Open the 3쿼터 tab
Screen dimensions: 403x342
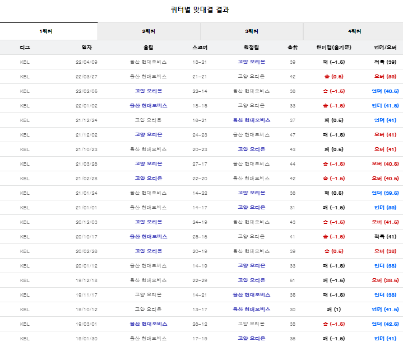(252, 31)
